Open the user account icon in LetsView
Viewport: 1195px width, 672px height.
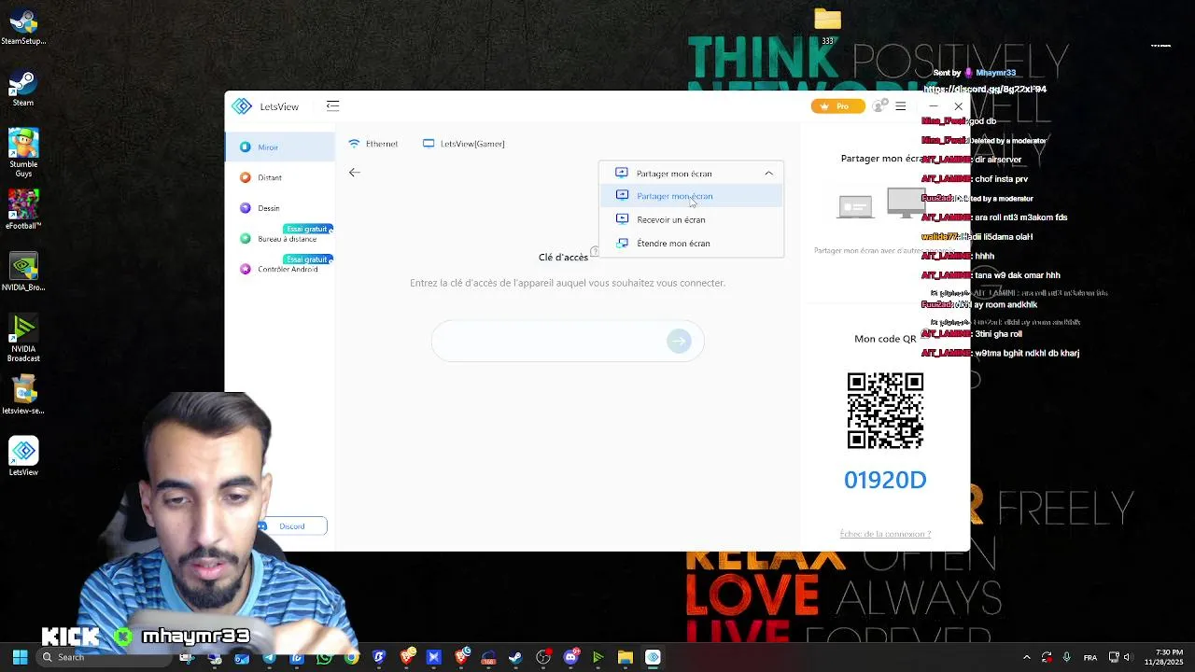coord(879,106)
